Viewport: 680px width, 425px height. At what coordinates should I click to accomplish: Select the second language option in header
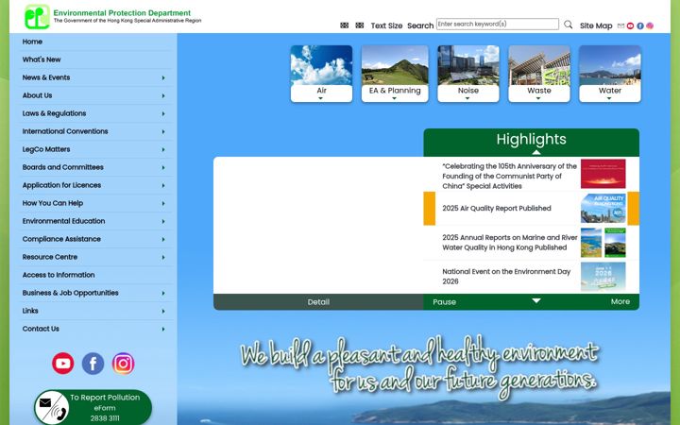[360, 25]
